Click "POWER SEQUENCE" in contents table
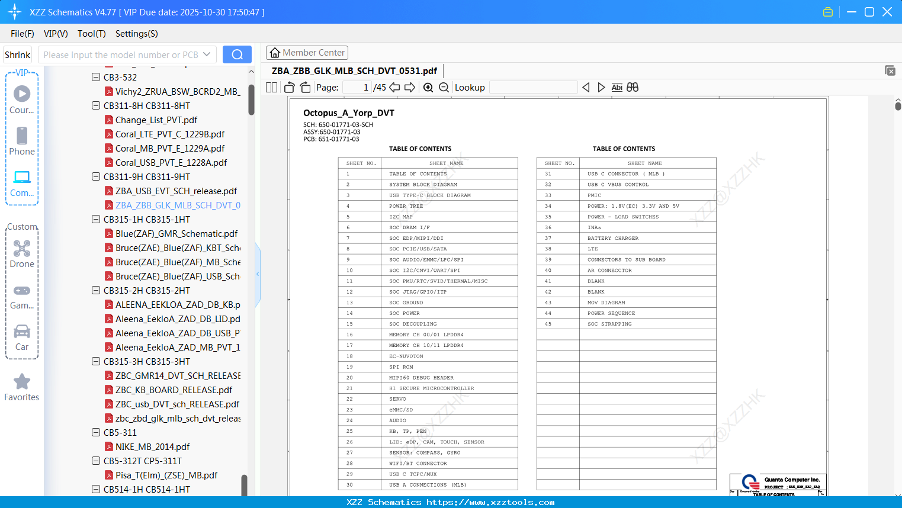 [611, 313]
